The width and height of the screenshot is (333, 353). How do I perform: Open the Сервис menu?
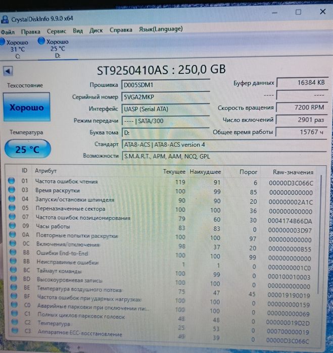pyautogui.click(x=57, y=31)
